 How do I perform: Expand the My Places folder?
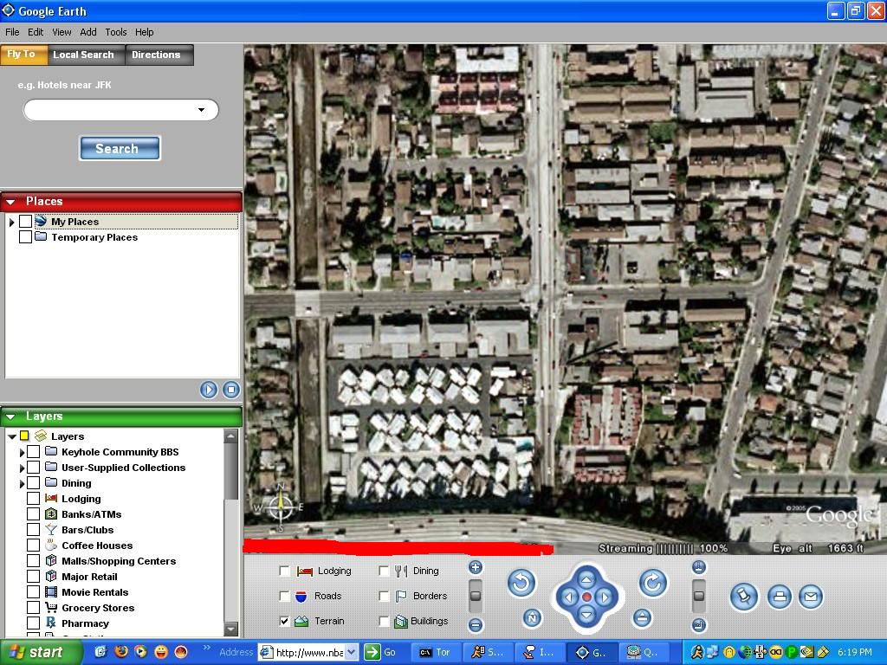(x=12, y=222)
